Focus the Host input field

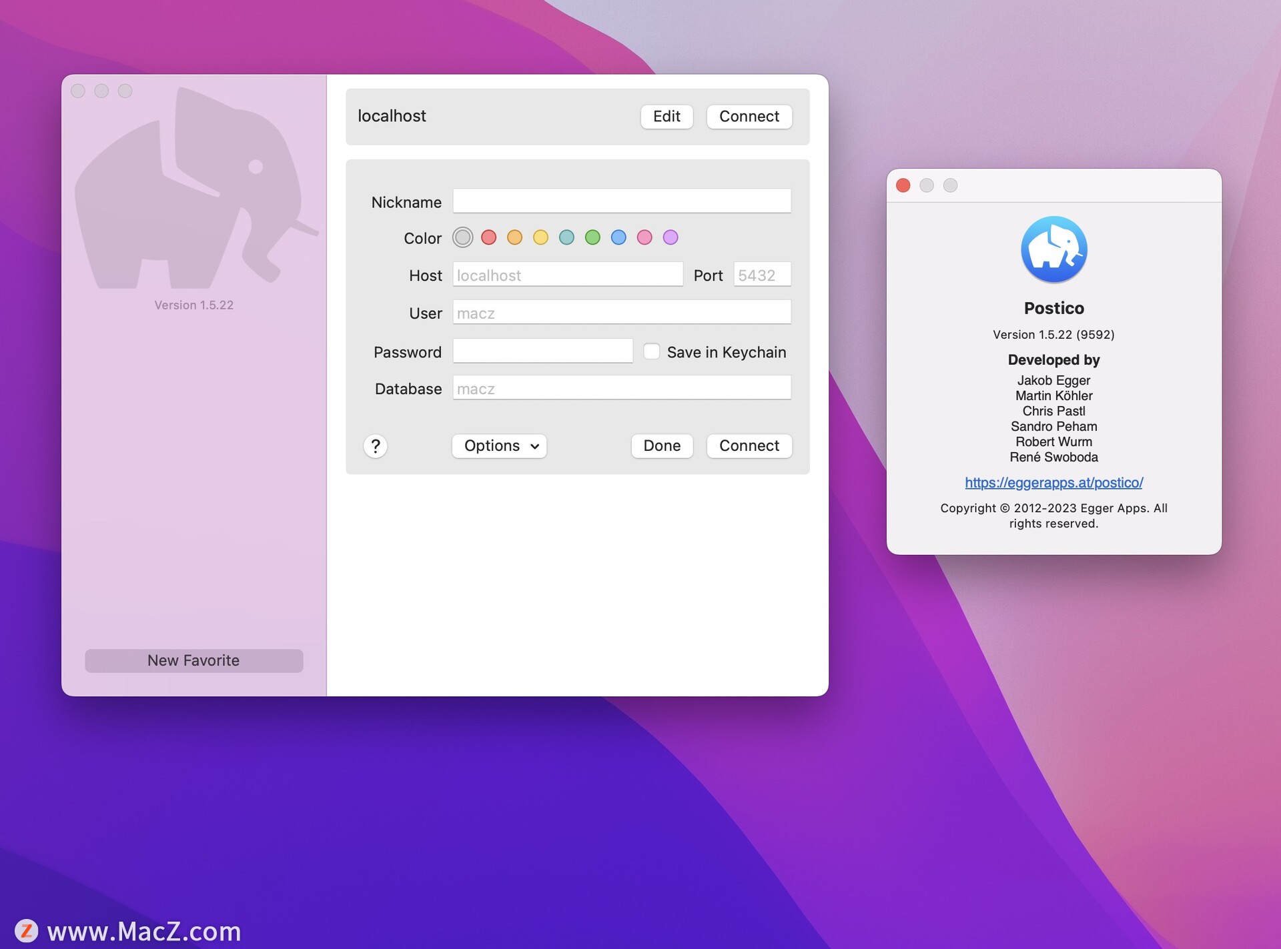[568, 275]
